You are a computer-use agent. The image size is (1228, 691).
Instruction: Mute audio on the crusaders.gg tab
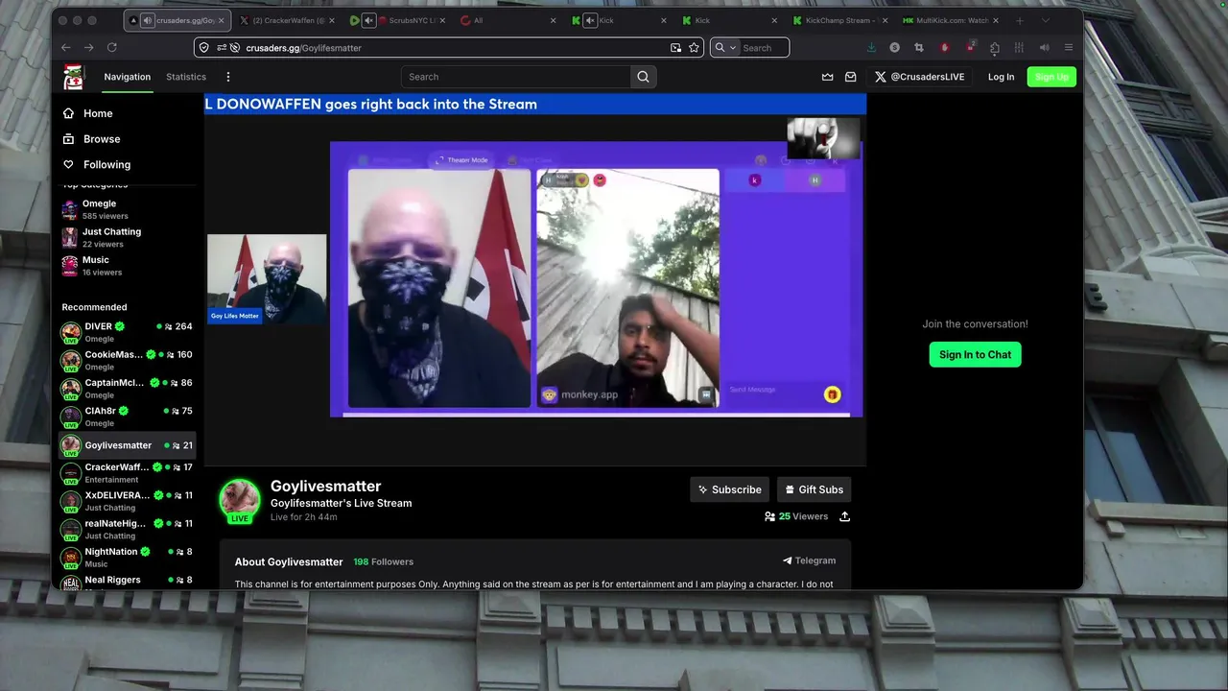(x=148, y=20)
